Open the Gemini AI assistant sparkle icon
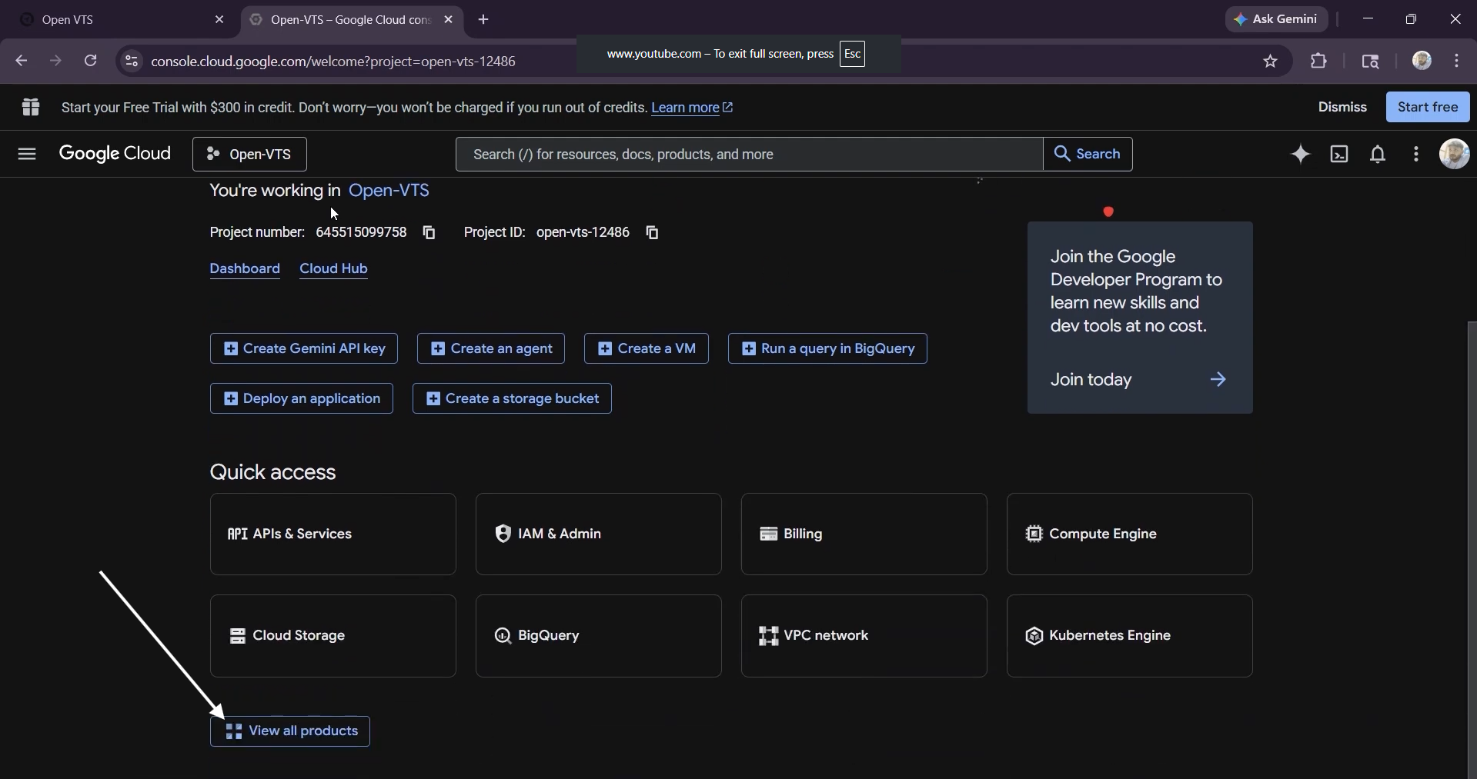Image resolution: width=1477 pixels, height=779 pixels. pos(1301,155)
